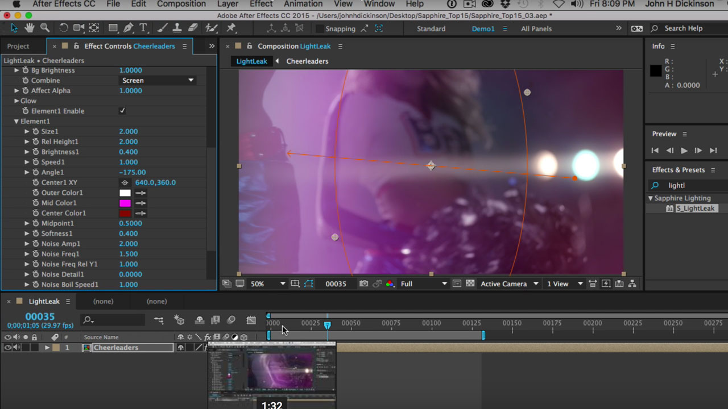Screen dimensions: 728x409
Task: Enable the Snapping checkbox
Action: 320,28
